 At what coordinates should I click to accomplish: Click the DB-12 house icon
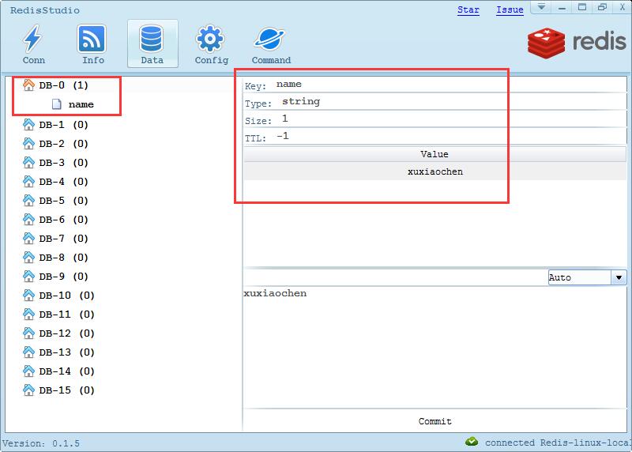[28, 333]
